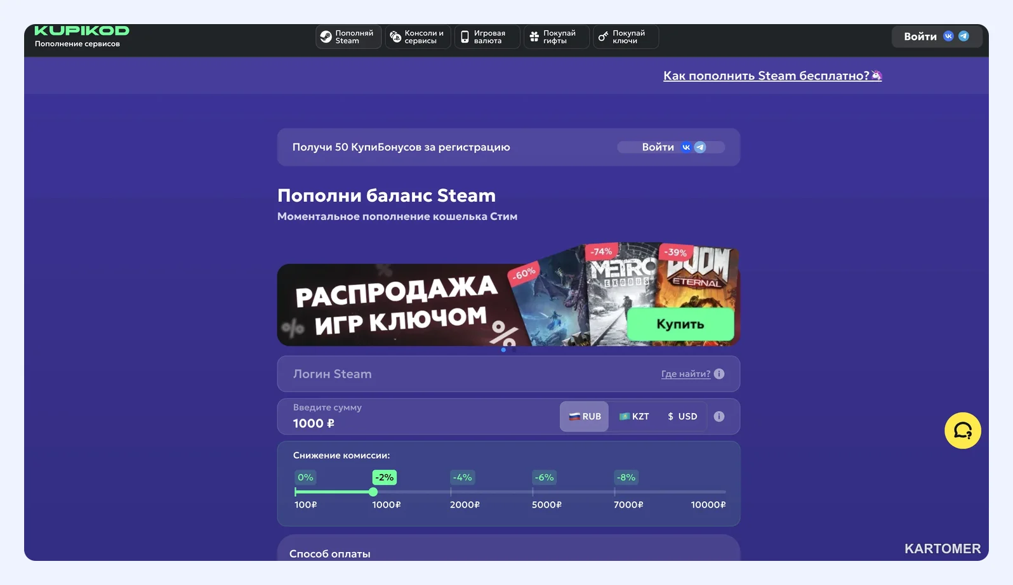Open the Покупай гифты section
The image size is (1013, 585).
click(x=556, y=37)
